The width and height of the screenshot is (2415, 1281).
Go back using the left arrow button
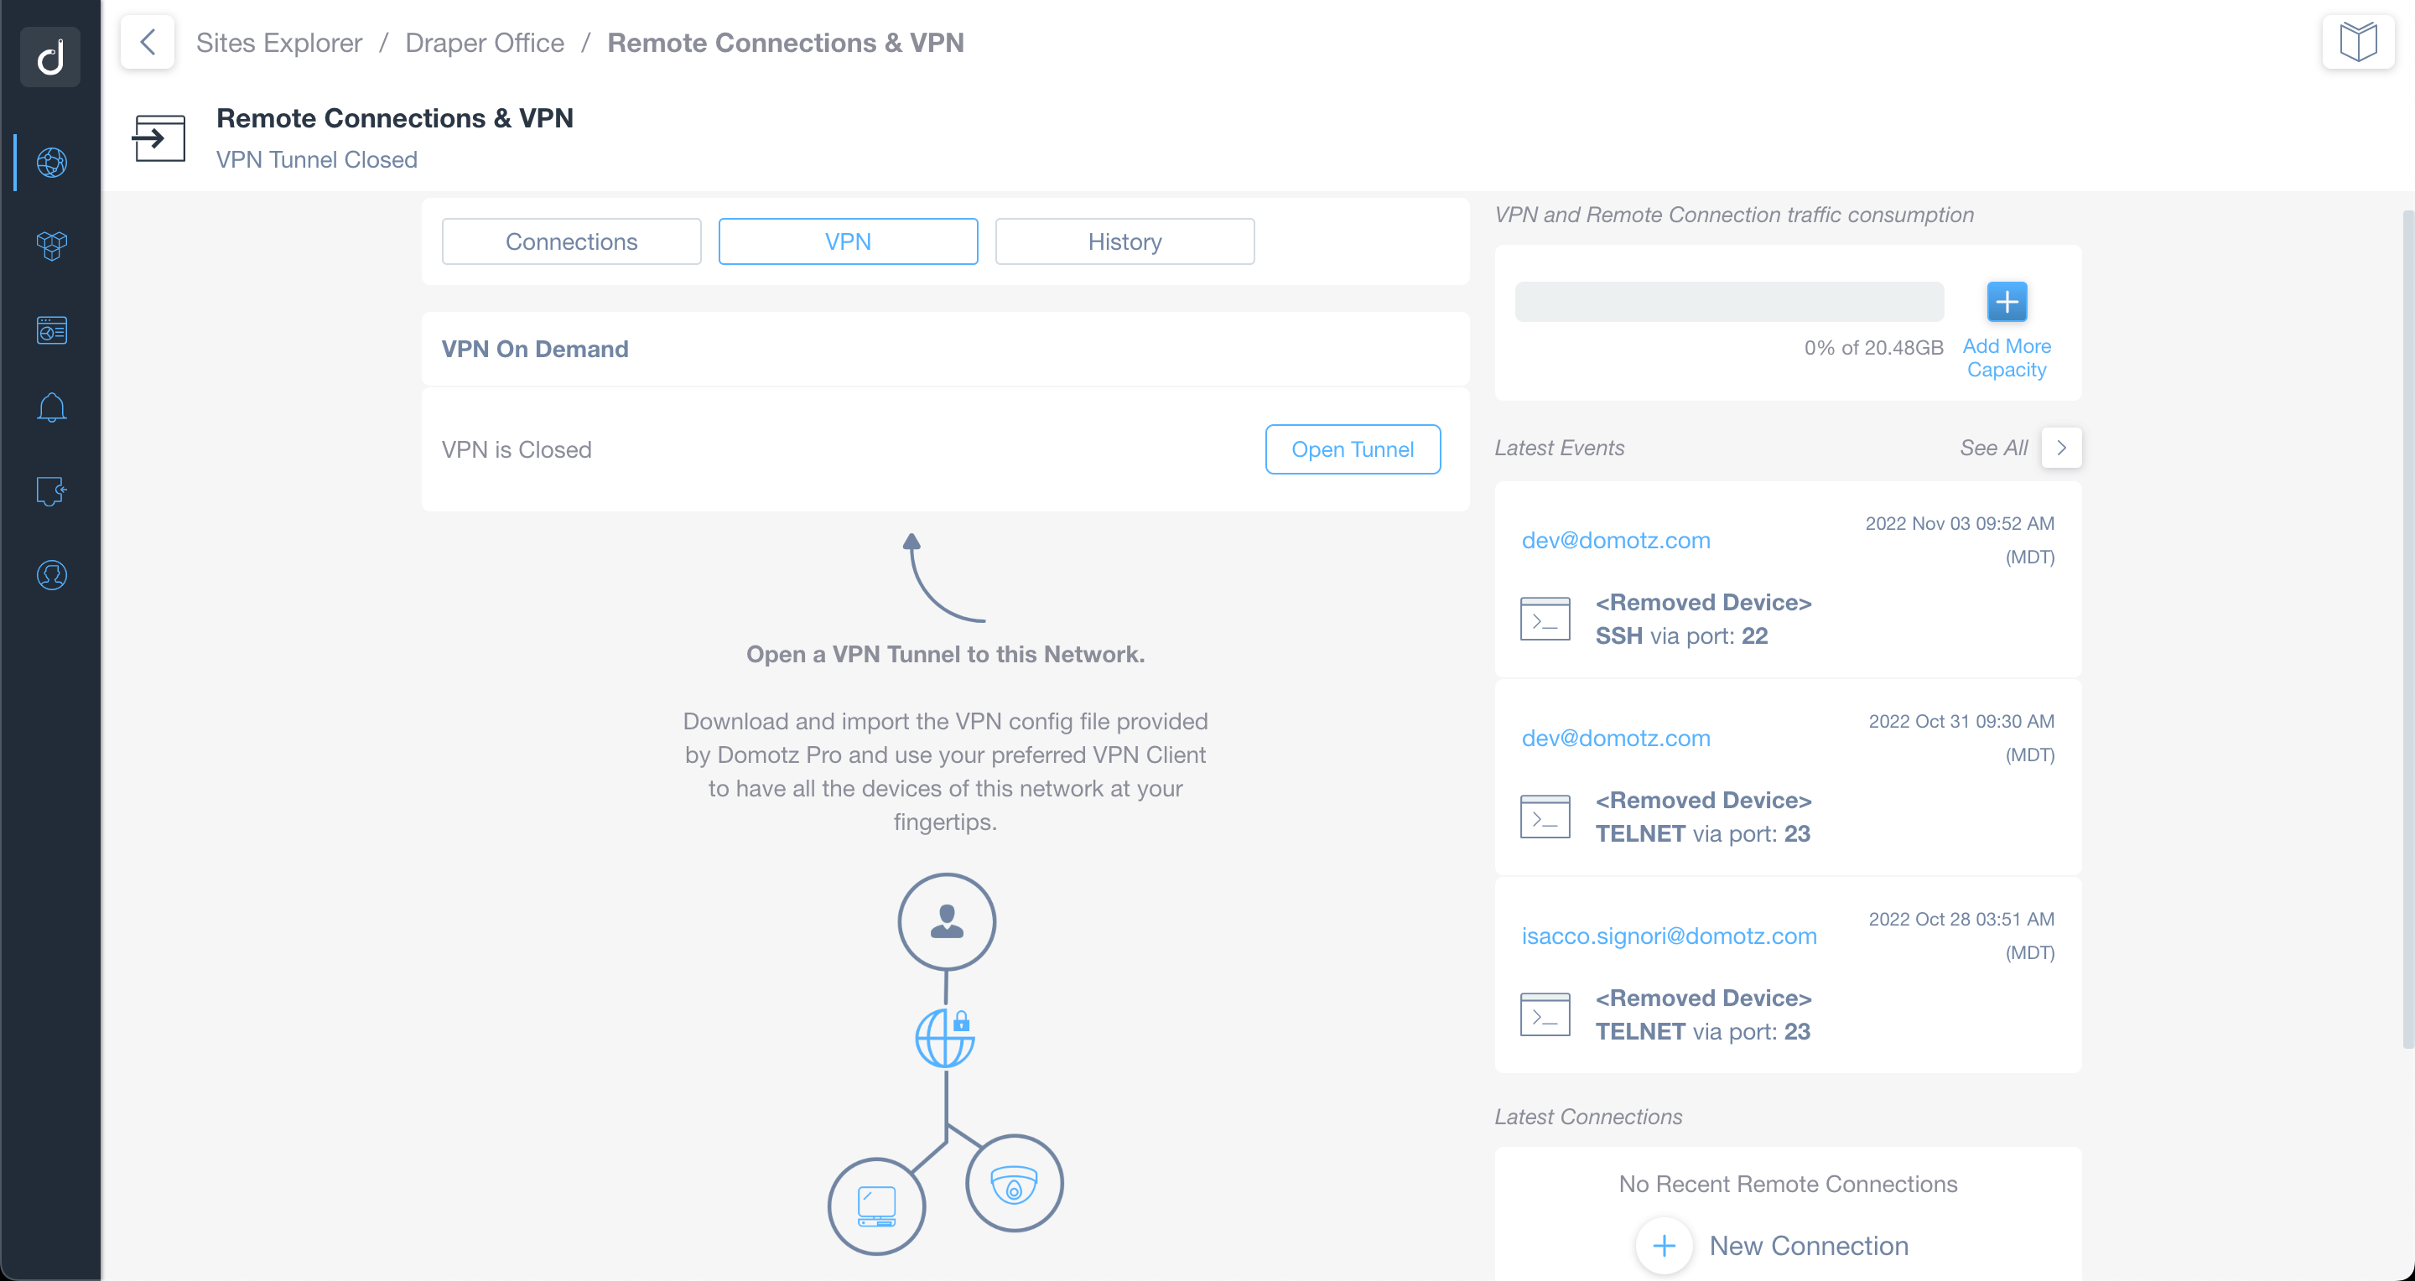(148, 42)
